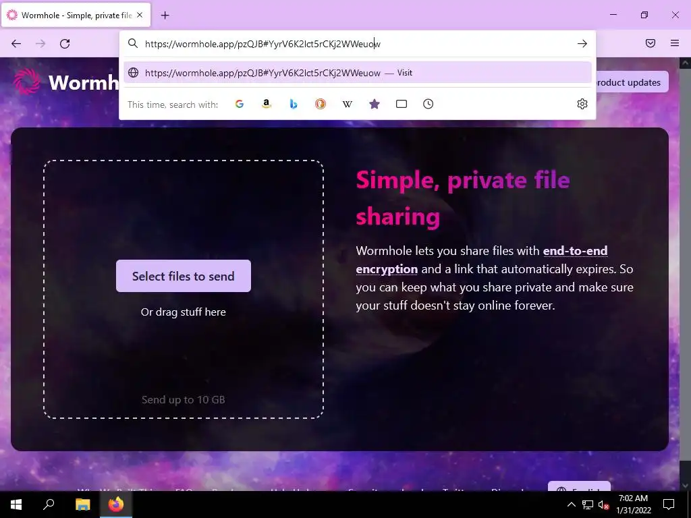This screenshot has height=518, width=691.
Task: Open search settings gear icon
Action: tap(582, 104)
